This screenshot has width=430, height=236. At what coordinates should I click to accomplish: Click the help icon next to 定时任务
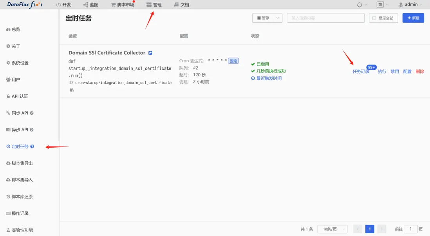click(32, 146)
